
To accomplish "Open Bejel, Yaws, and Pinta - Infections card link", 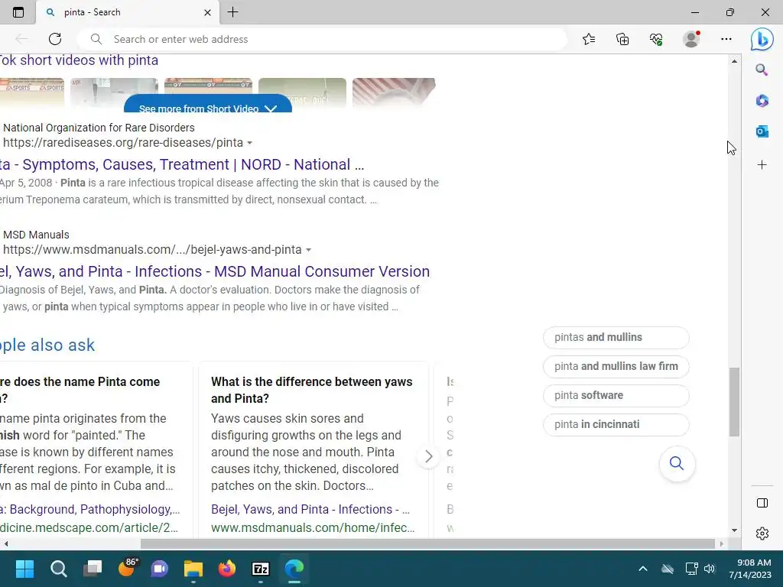I will click(310, 509).
